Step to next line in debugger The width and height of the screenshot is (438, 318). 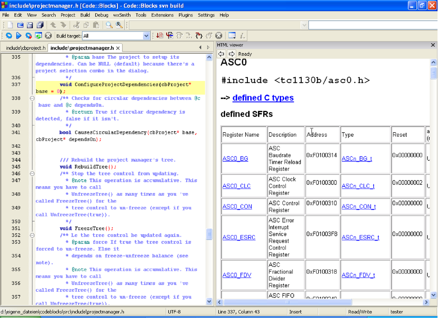coord(179,35)
